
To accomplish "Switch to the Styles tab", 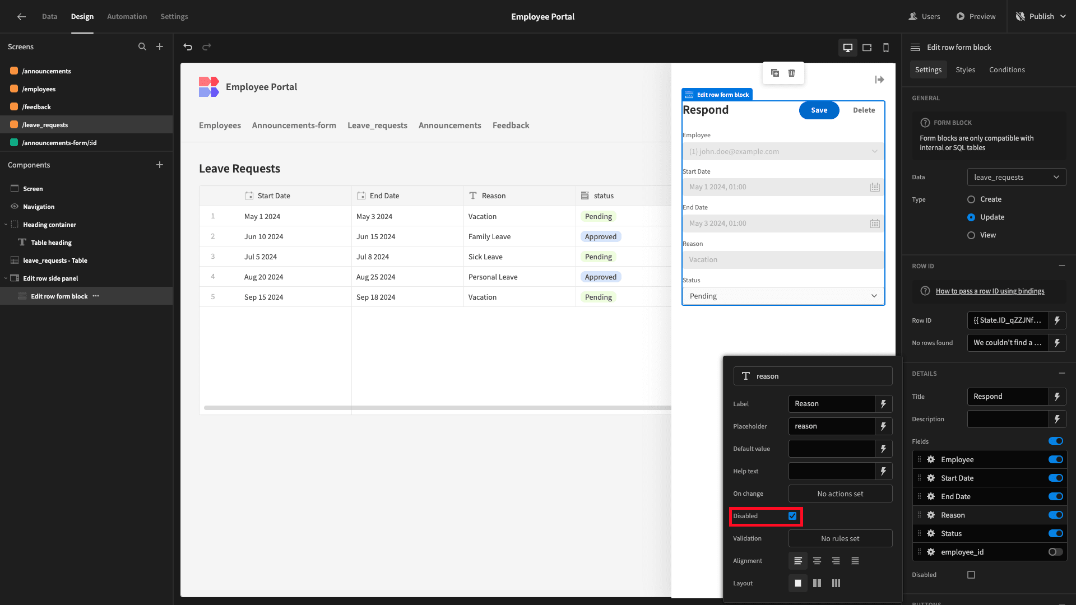I will click(x=965, y=69).
